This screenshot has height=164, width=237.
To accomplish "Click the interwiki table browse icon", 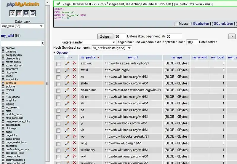I will [x=3, y=83].
